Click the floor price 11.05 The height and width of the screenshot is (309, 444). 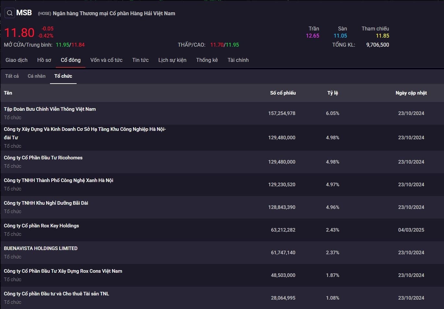(x=340, y=36)
